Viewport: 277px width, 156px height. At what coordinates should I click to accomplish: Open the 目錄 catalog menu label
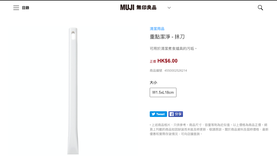point(26,8)
